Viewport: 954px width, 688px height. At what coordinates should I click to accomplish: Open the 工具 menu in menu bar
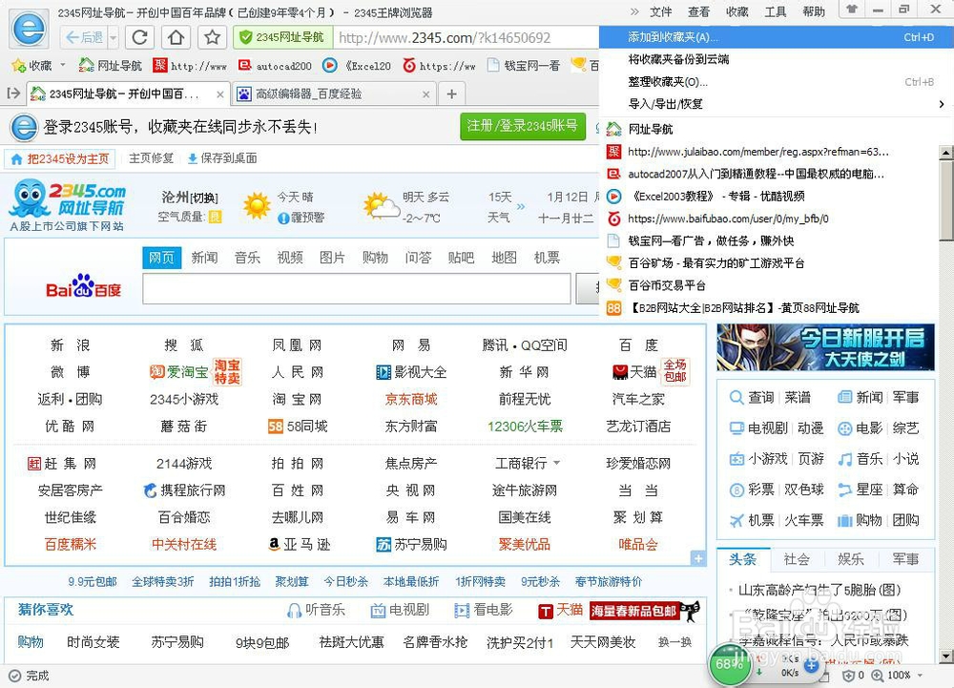(775, 11)
